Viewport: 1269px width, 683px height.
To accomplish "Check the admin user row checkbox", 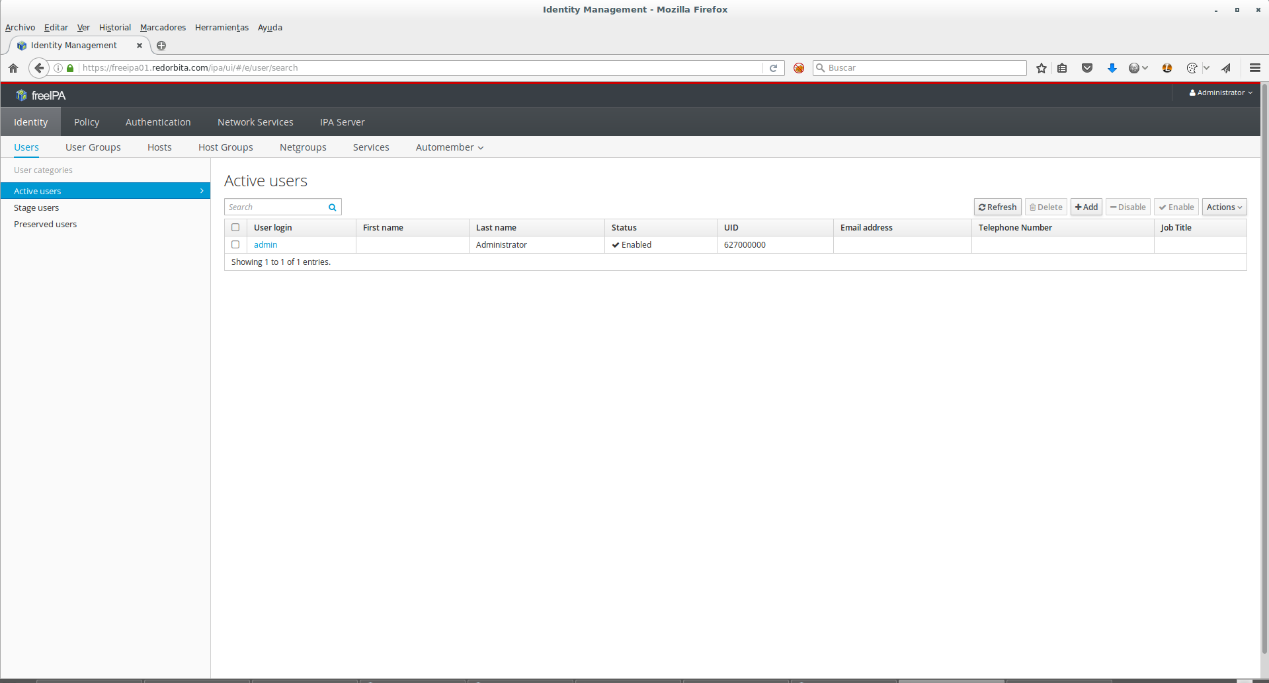I will coord(235,244).
